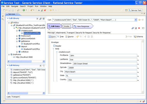Click the yellow Back arrow in toolbar
The image size is (147, 104).
(x=51, y=10)
